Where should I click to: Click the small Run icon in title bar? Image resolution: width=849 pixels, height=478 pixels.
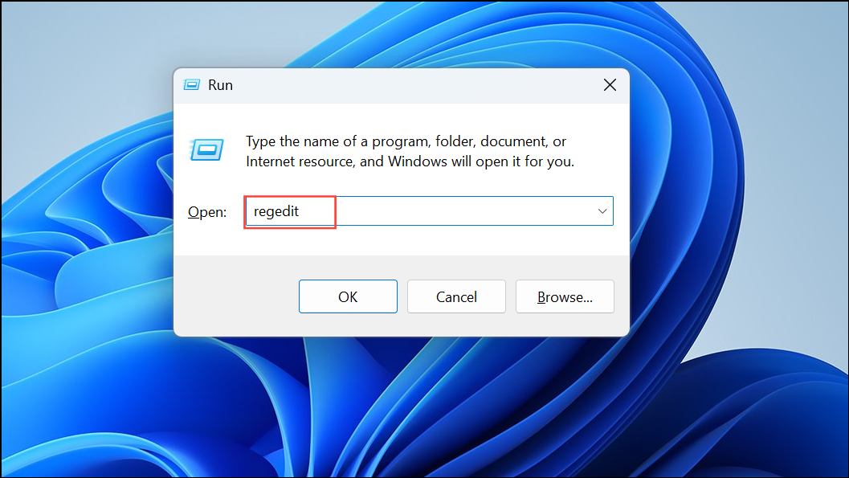(192, 85)
